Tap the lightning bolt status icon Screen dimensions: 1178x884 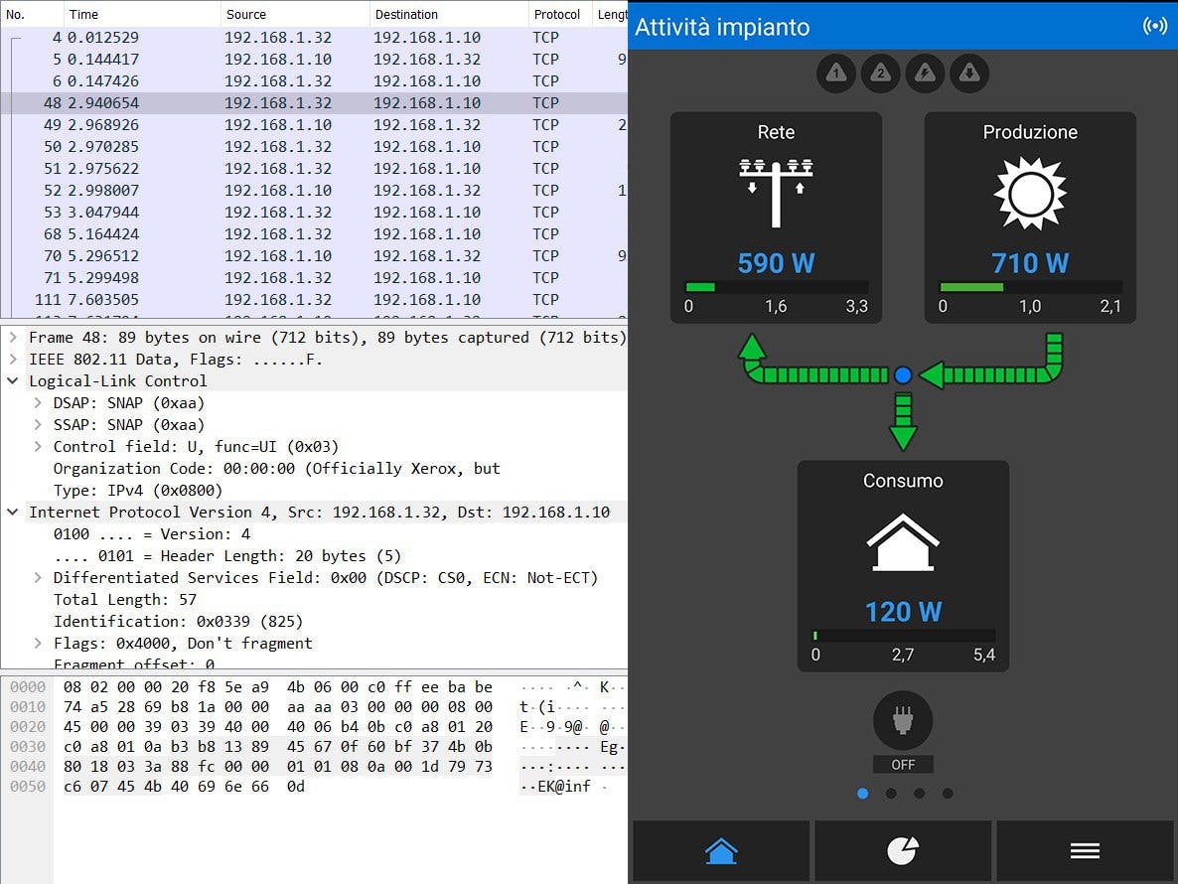click(x=925, y=74)
